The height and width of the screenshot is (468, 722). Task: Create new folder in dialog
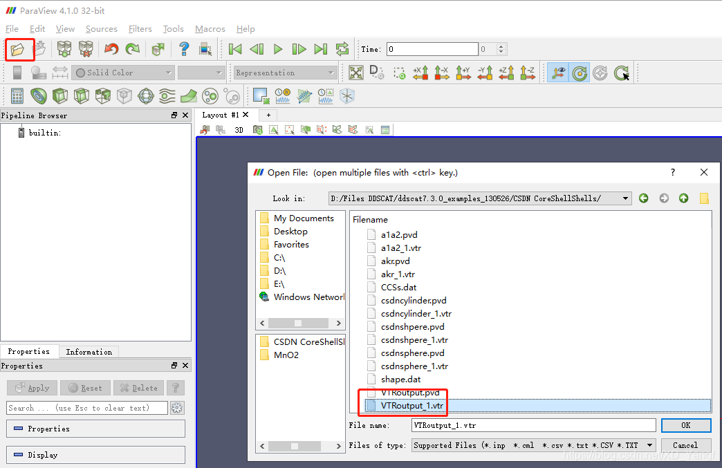704,198
